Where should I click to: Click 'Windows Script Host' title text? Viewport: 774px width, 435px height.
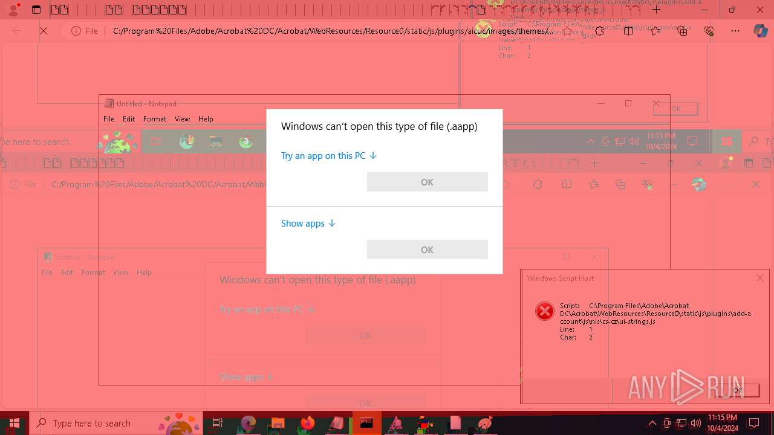click(x=561, y=279)
